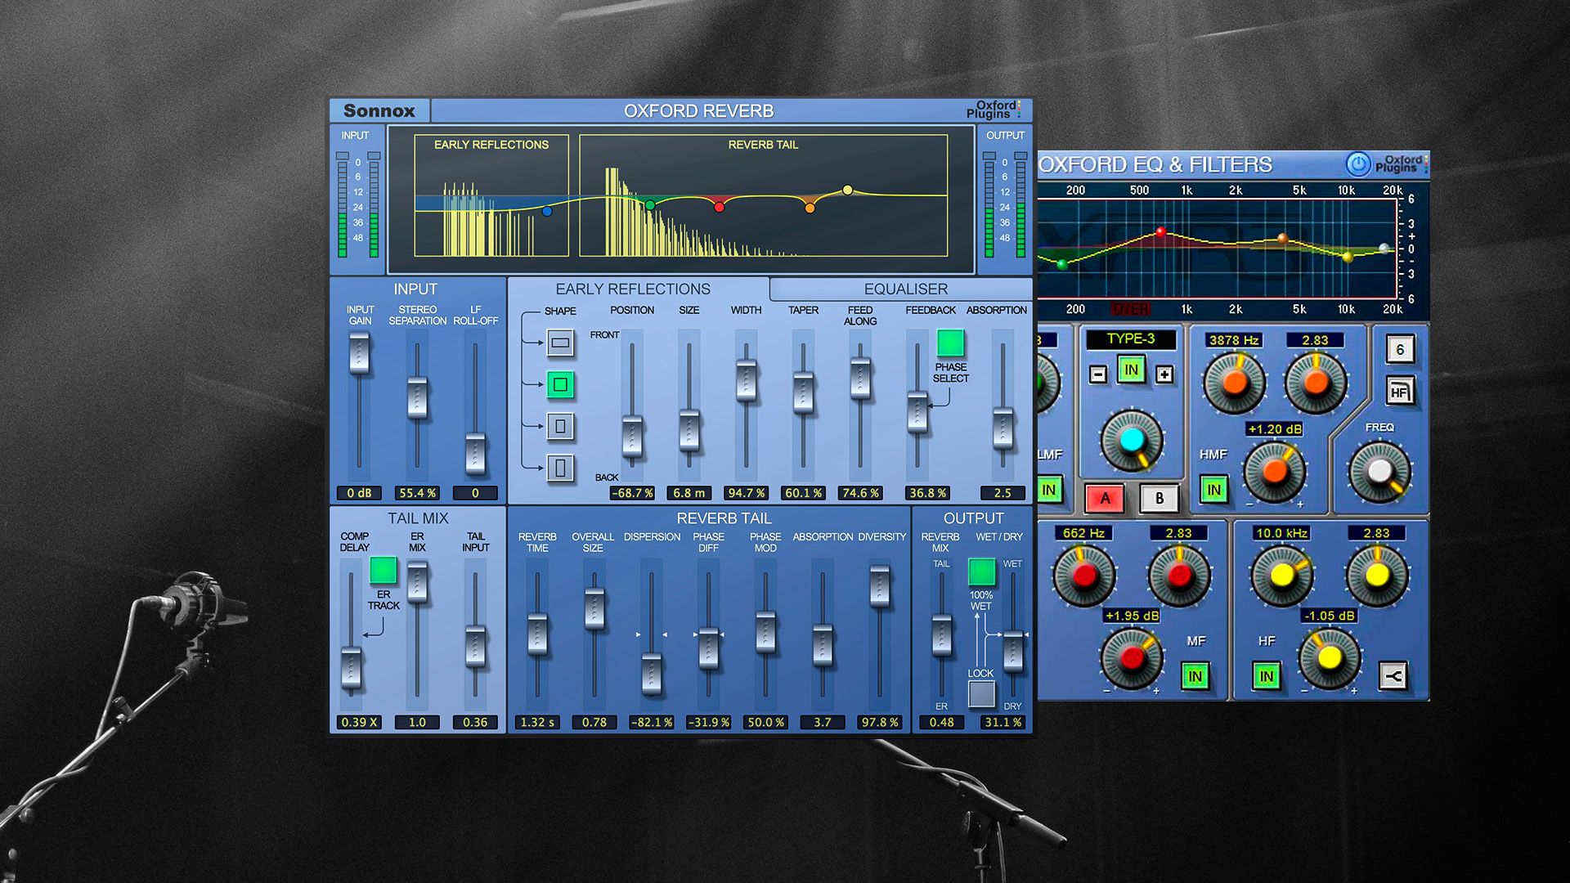This screenshot has height=883, width=1570.
Task: Click the Reverb Time slider handle
Action: point(537,634)
